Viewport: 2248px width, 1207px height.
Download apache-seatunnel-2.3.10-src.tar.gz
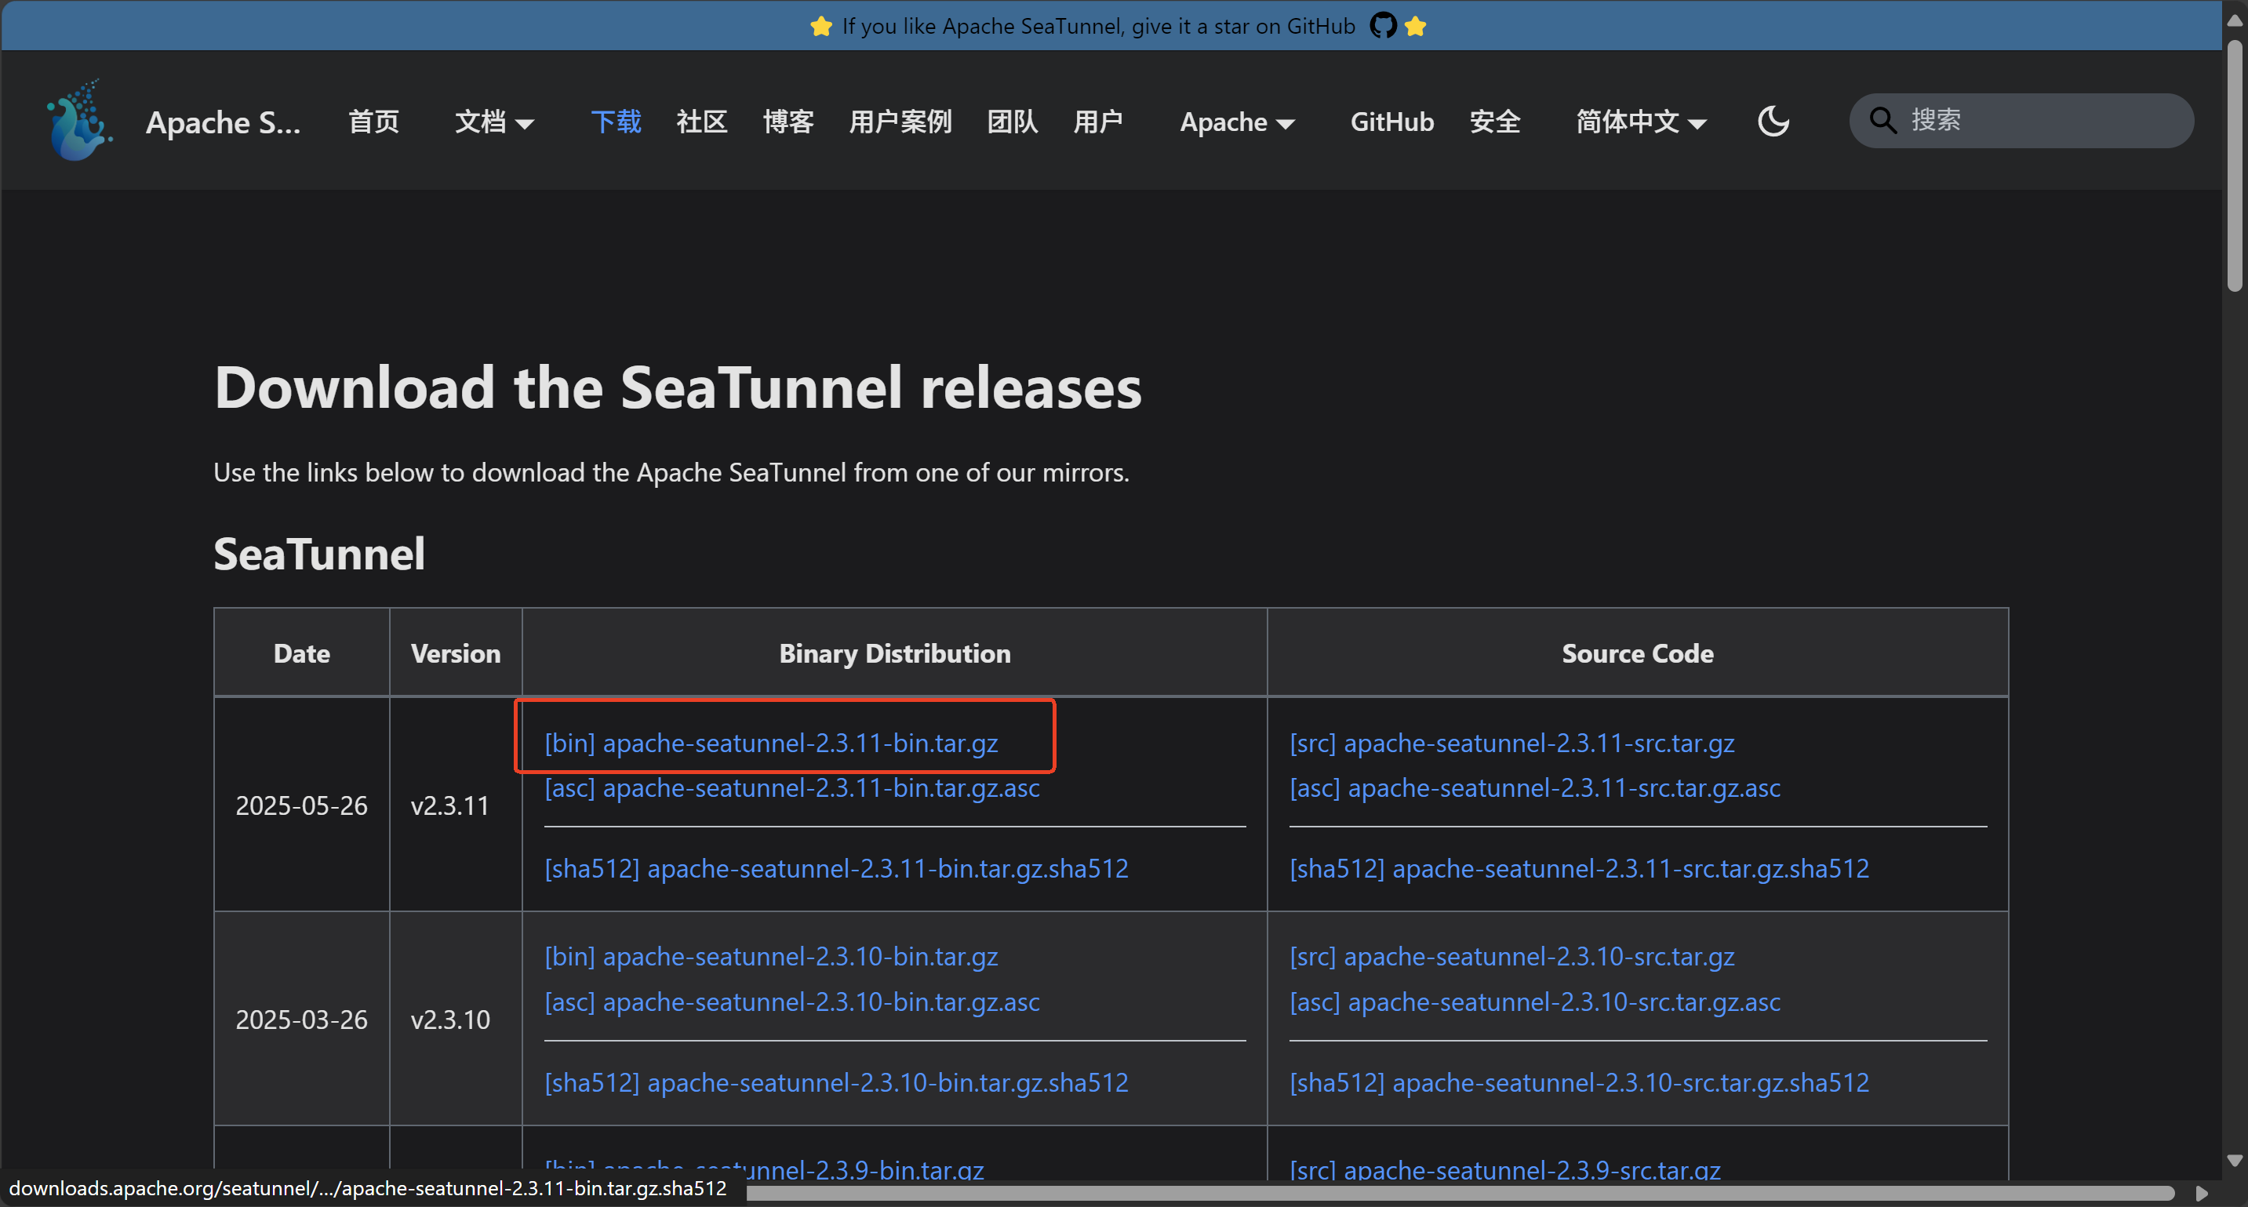pos(1511,957)
